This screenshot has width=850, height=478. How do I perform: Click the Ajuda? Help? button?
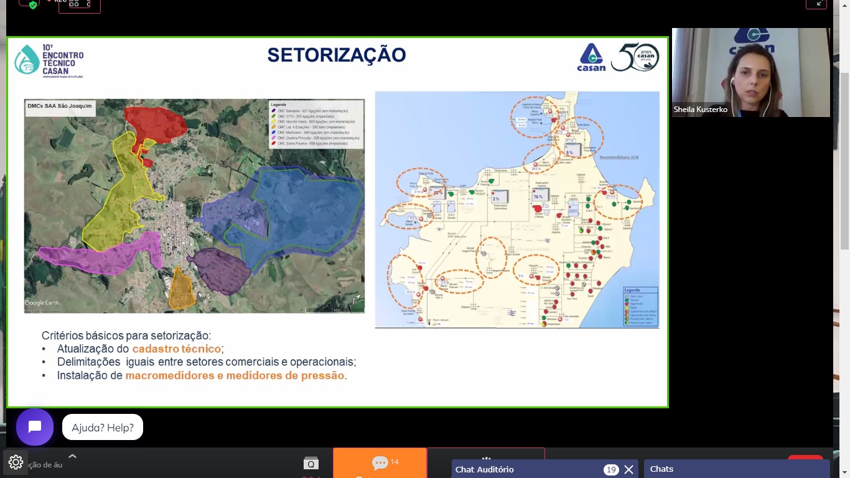(x=103, y=428)
